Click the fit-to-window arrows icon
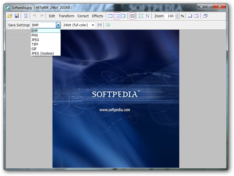The width and height of the screenshot is (234, 176). 141,16
